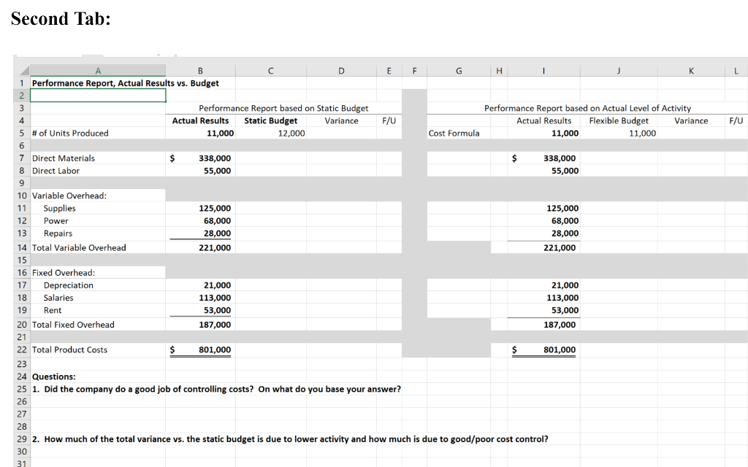Click the 'Static Budget' column label

click(270, 120)
